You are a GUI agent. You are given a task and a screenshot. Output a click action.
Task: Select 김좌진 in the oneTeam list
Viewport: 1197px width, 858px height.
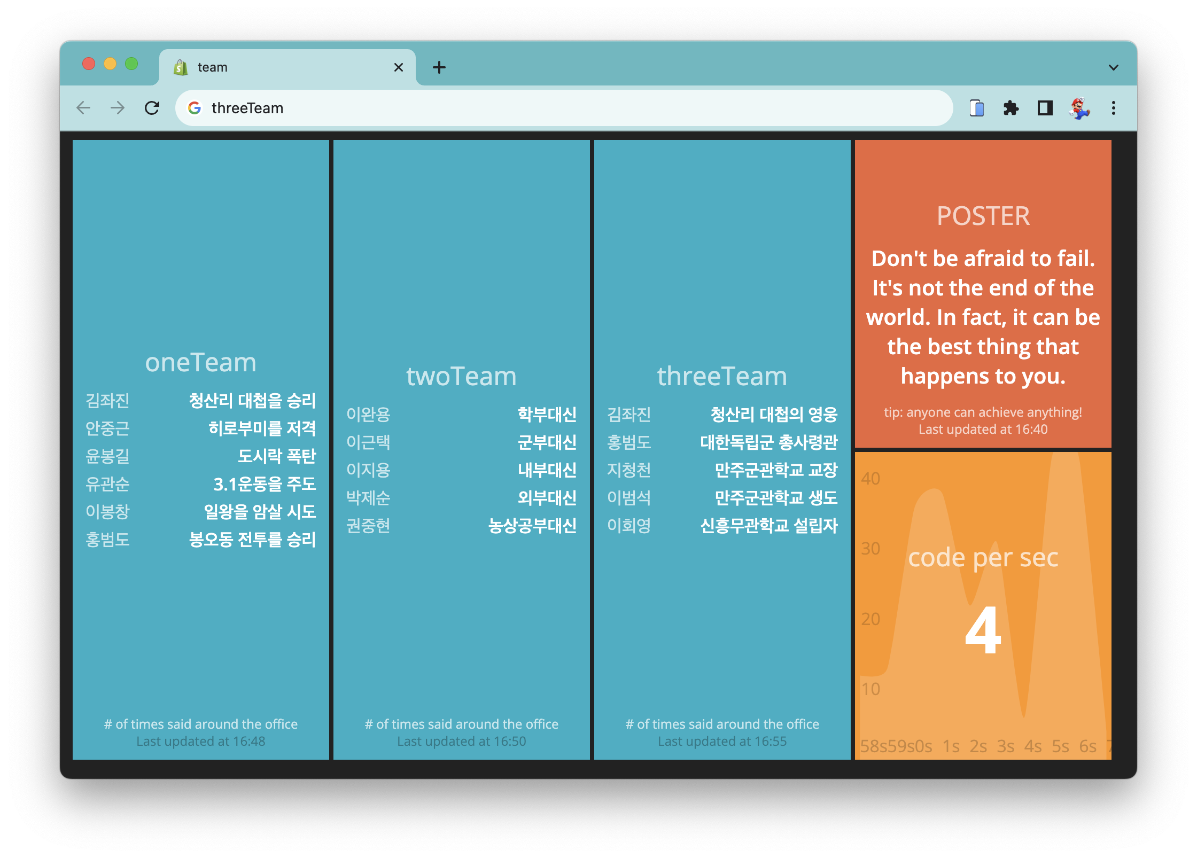(x=107, y=401)
